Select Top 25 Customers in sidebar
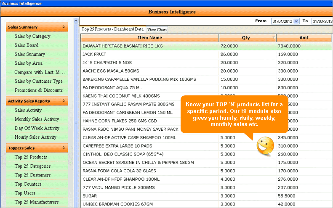Viewport: 333px width, 208px height. point(32,175)
